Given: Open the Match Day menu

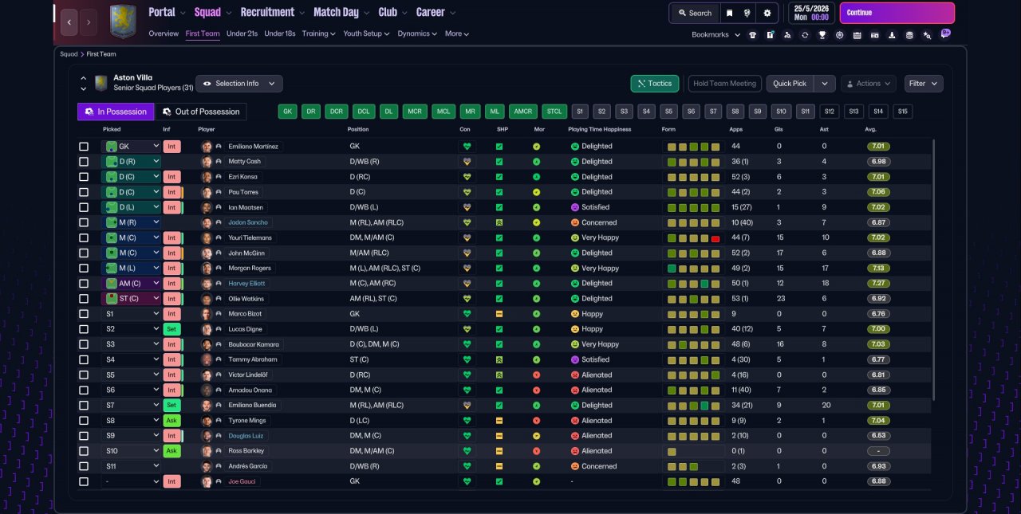Looking at the screenshot, I should click(341, 13).
